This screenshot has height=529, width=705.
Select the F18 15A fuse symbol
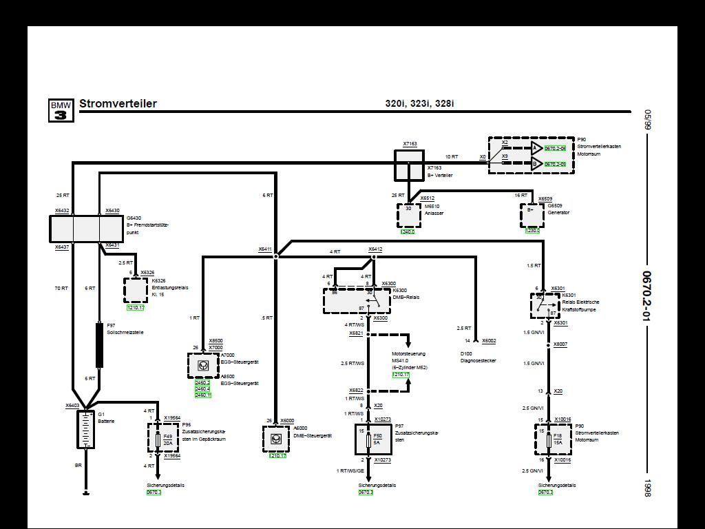coord(549,439)
